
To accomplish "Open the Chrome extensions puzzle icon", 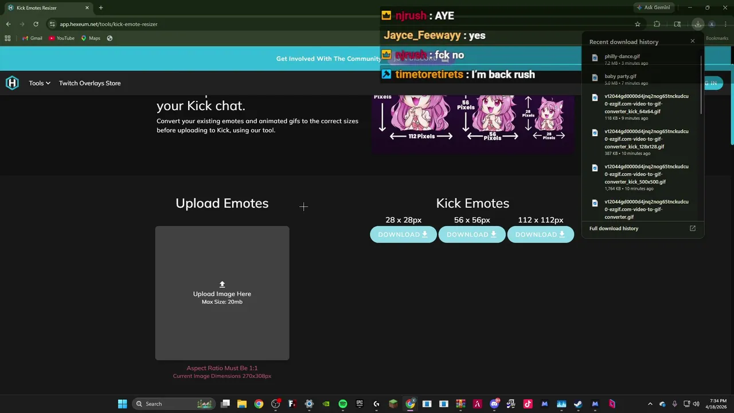I will (657, 24).
